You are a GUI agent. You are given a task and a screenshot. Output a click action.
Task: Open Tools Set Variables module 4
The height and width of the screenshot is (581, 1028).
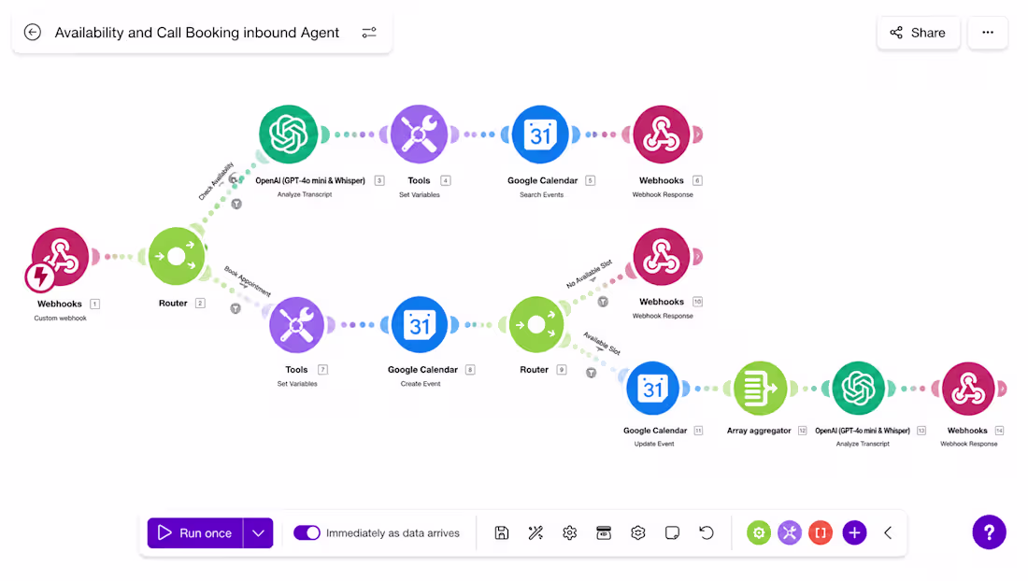point(419,135)
